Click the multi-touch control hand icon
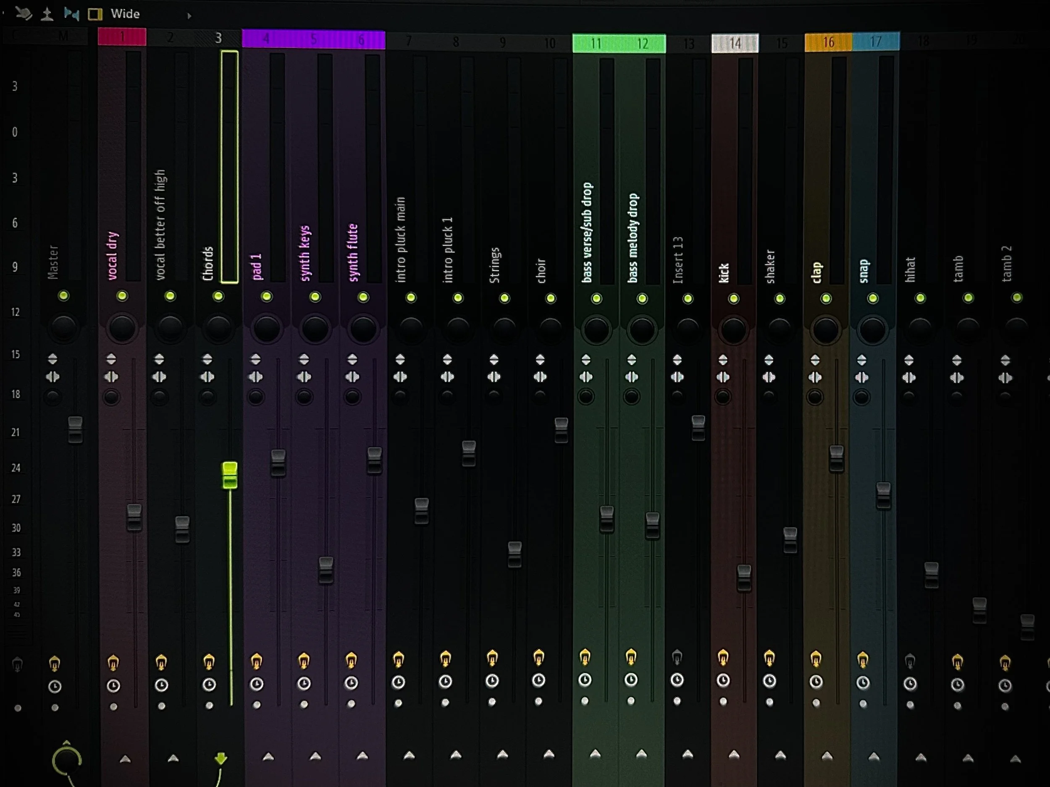1050x787 pixels. (x=23, y=13)
